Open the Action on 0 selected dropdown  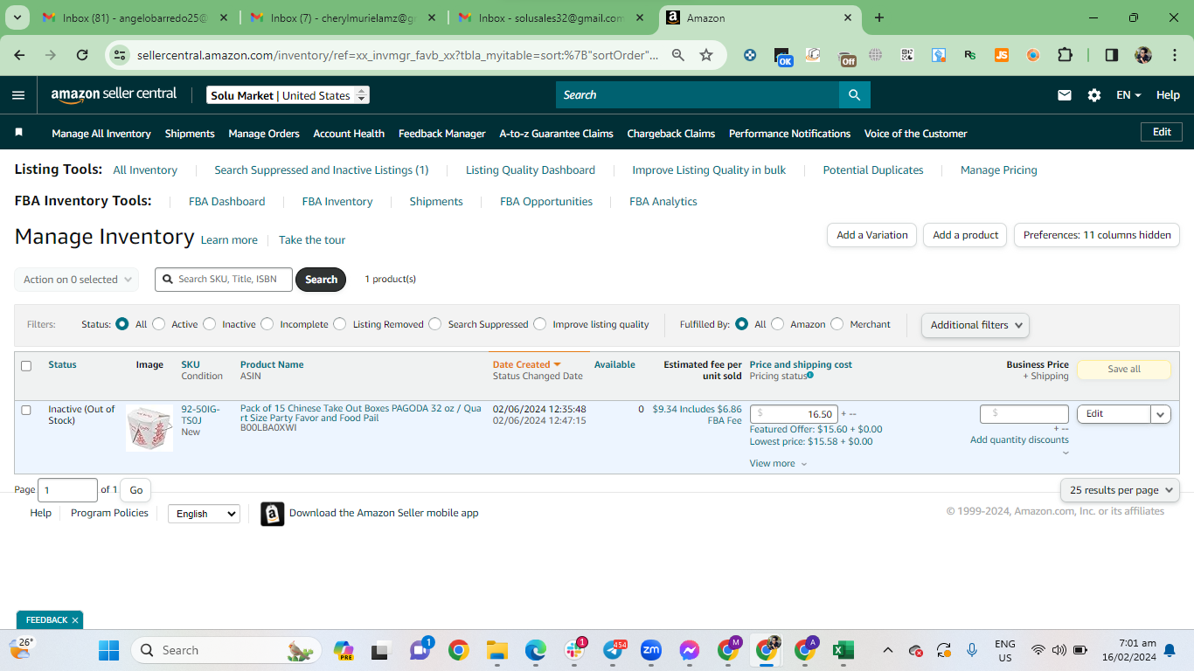pos(76,280)
